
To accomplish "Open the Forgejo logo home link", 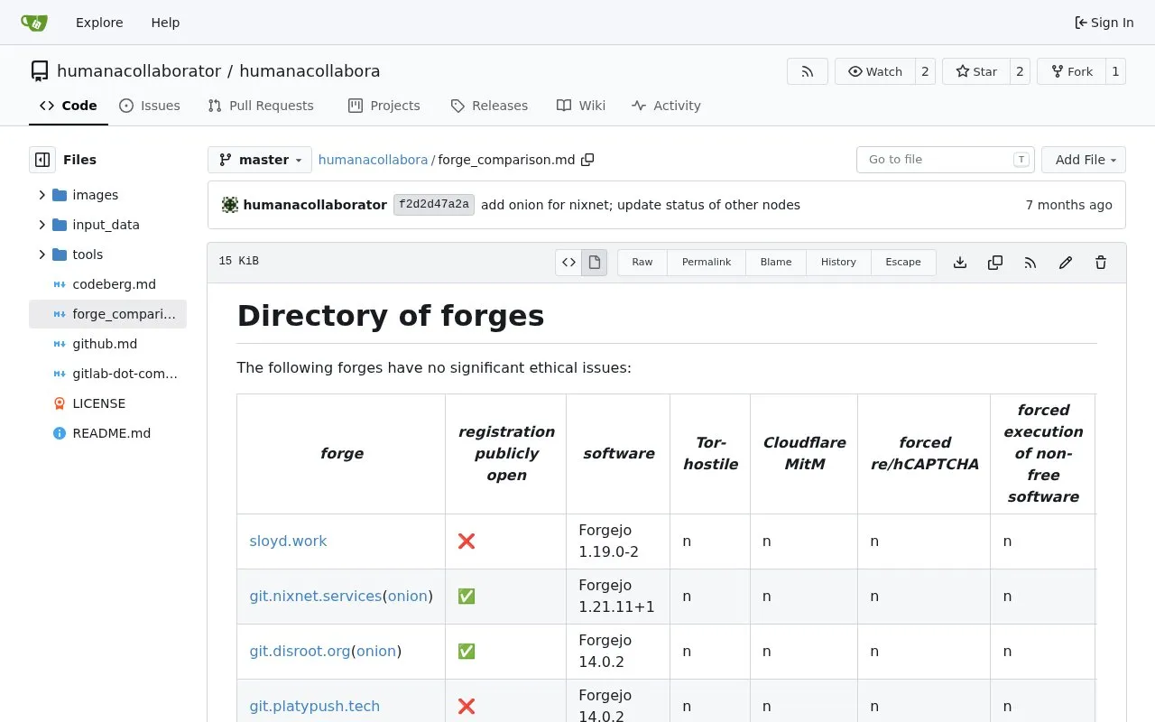I will [34, 23].
